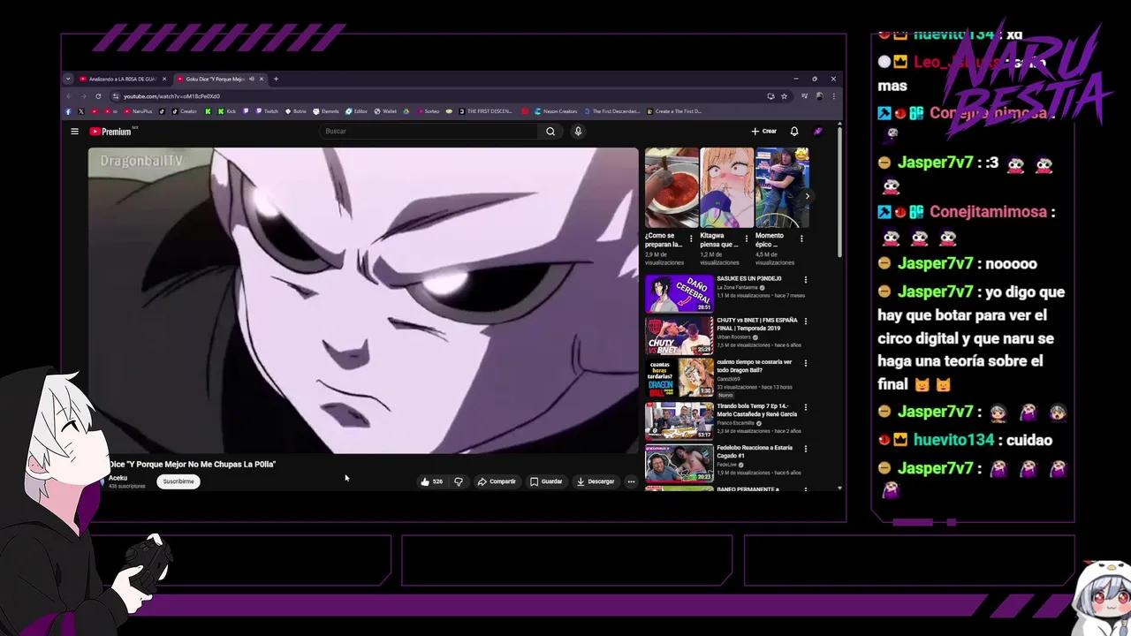Click video title Y Porque Mejor text
This screenshot has height=636, width=1131.
194,464
